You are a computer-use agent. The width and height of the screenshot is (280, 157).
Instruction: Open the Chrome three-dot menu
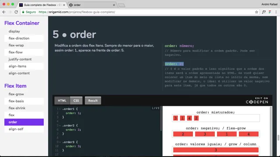click(276, 12)
